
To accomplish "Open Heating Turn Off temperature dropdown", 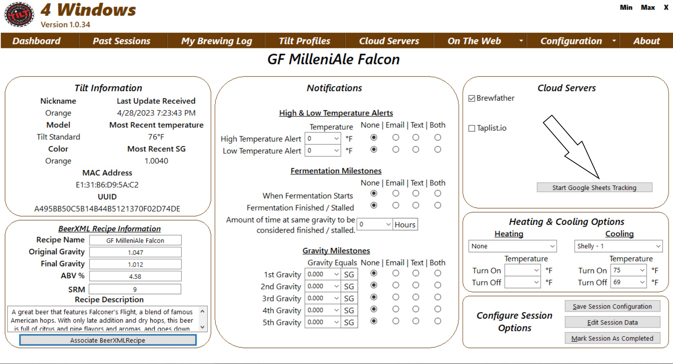I will coord(523,282).
